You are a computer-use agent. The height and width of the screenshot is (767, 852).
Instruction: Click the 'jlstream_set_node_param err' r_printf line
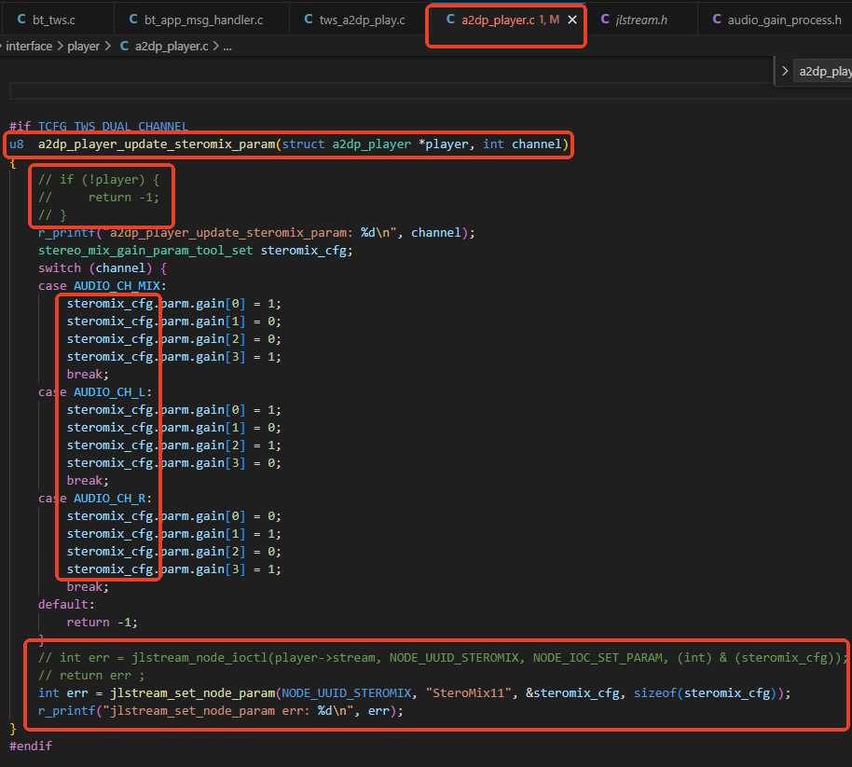tap(221, 711)
